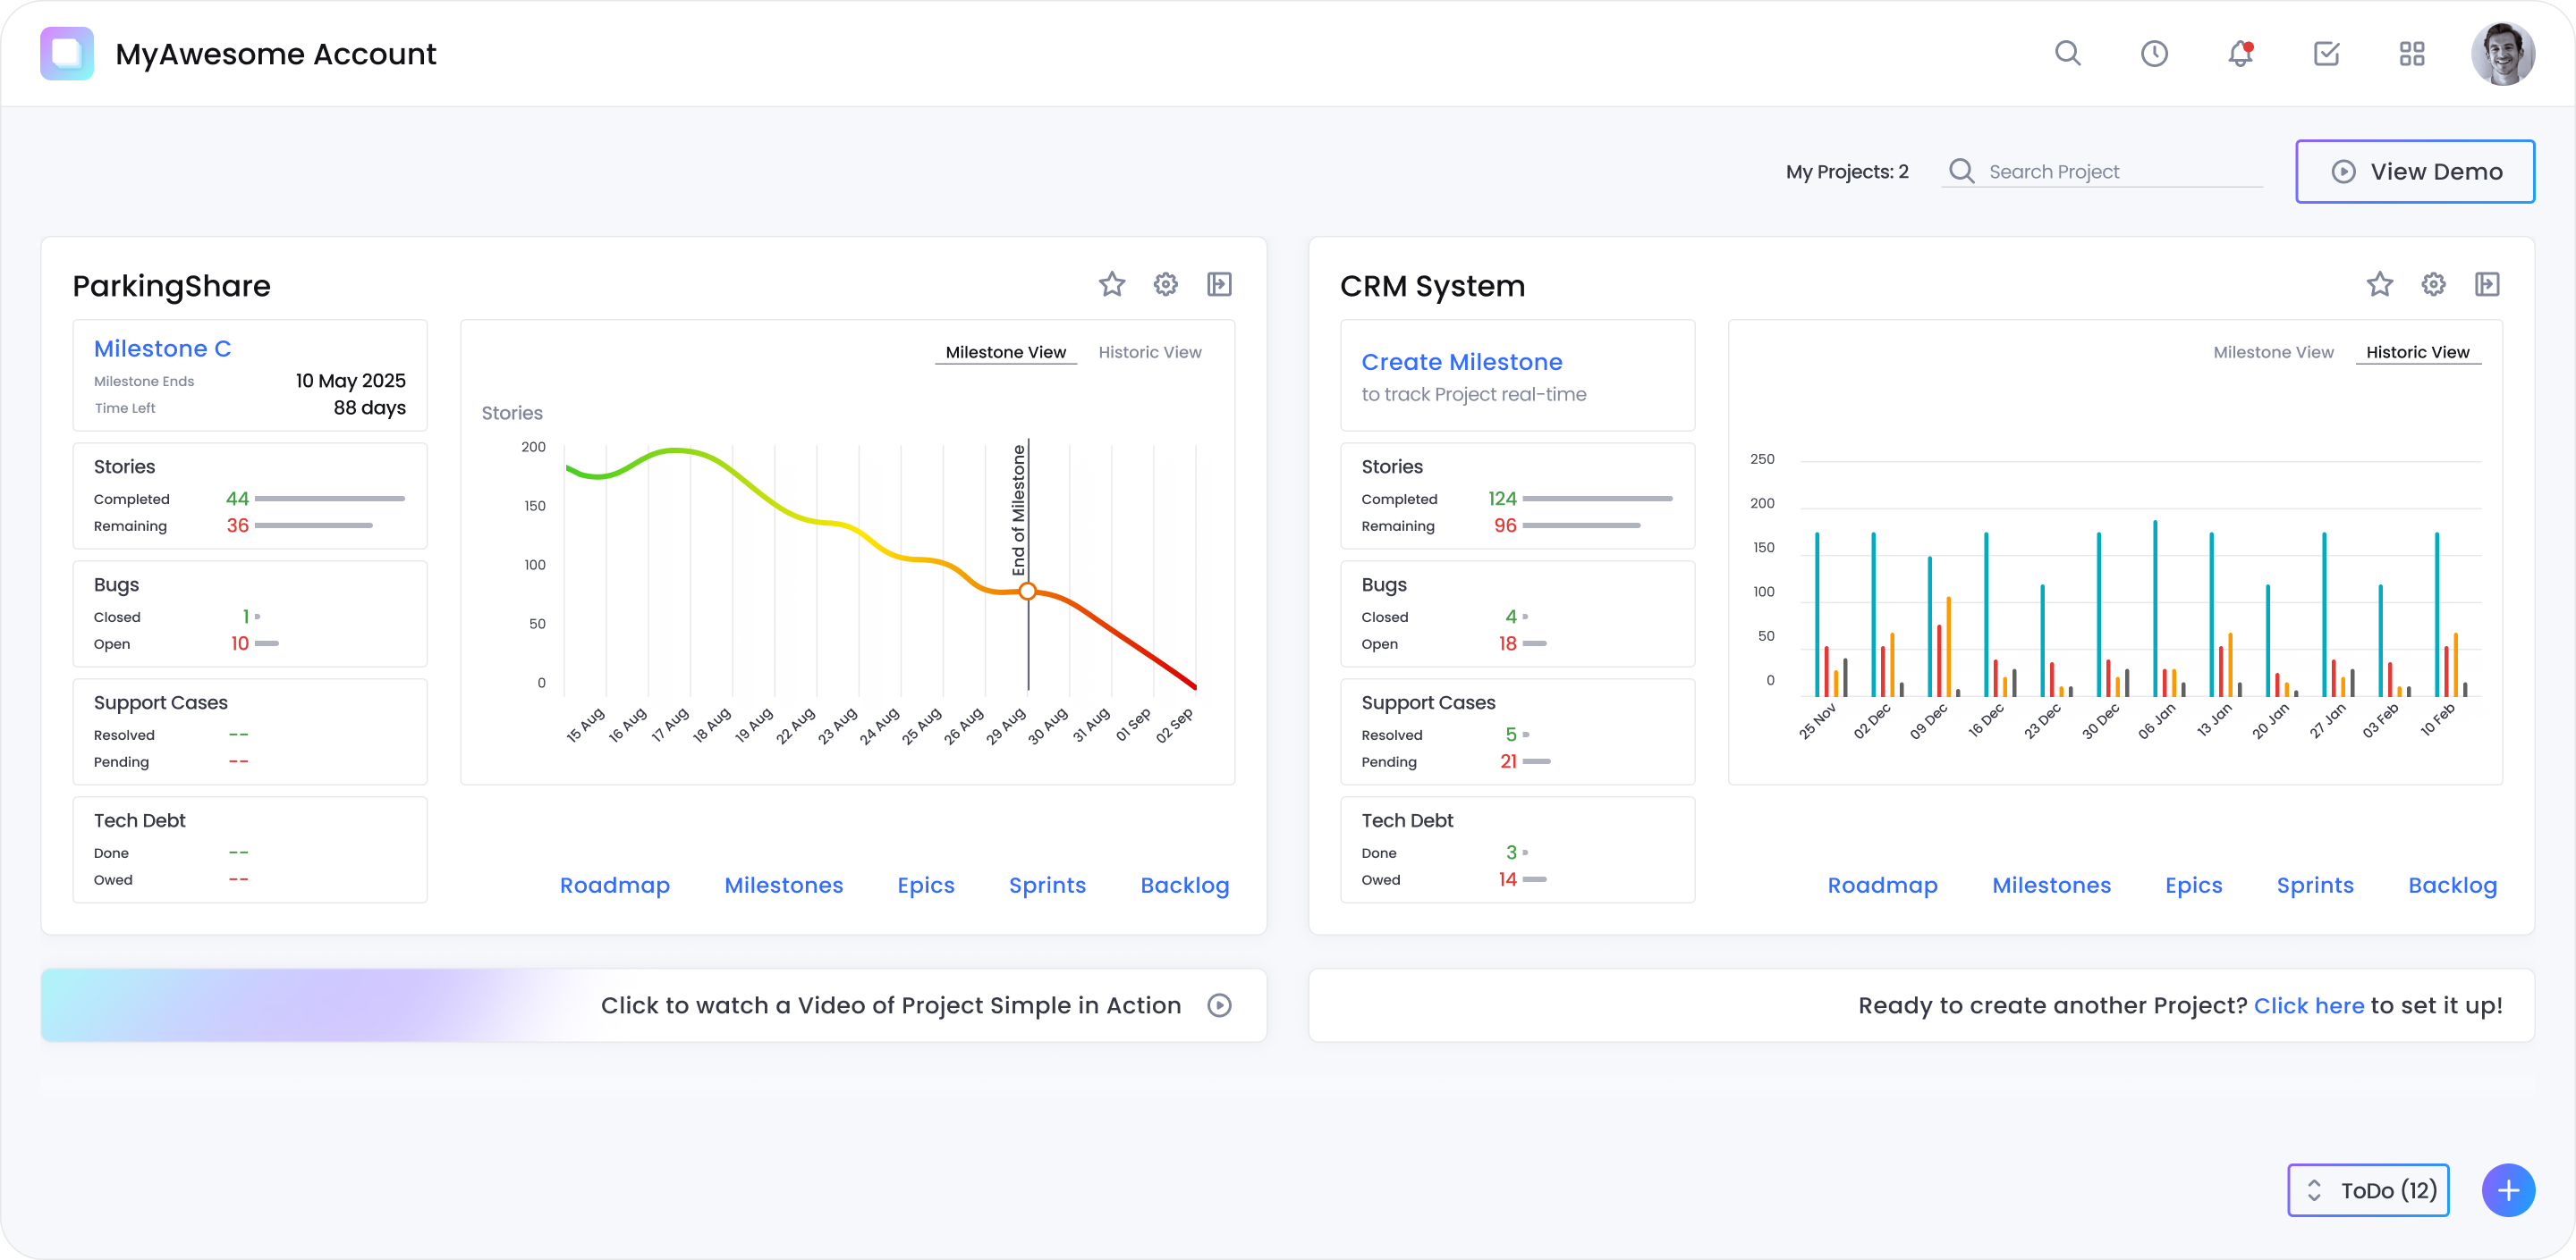This screenshot has height=1260, width=2576.
Task: Open the search icon in the top bar
Action: pos(2068,54)
